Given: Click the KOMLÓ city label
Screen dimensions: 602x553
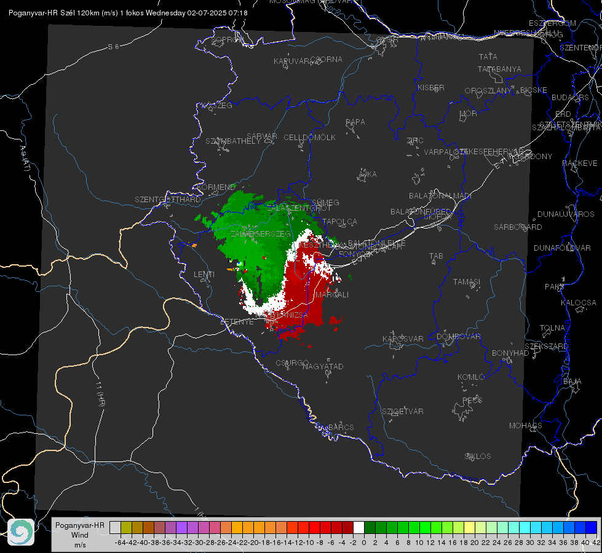Looking at the screenshot, I should pos(471,378).
